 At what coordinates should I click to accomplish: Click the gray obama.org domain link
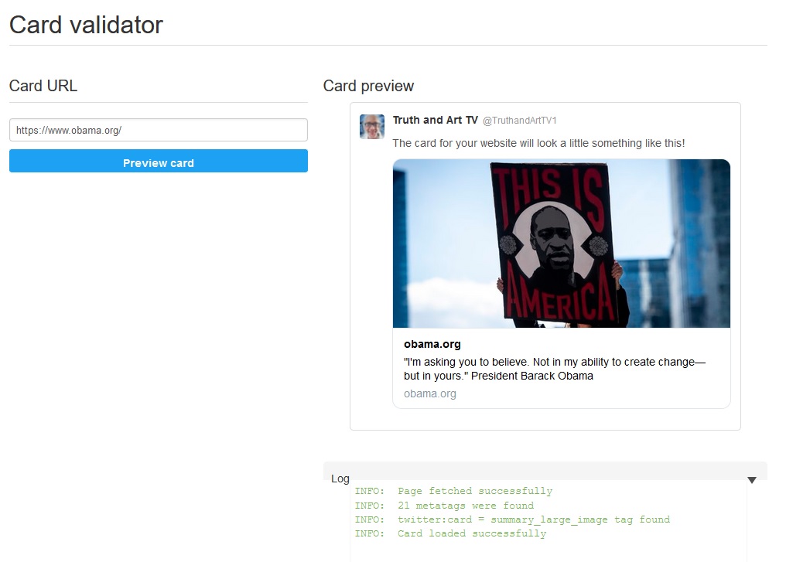pos(430,393)
